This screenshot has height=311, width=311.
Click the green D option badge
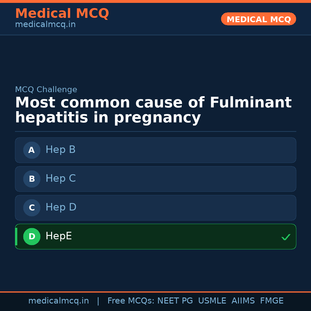[32, 236]
